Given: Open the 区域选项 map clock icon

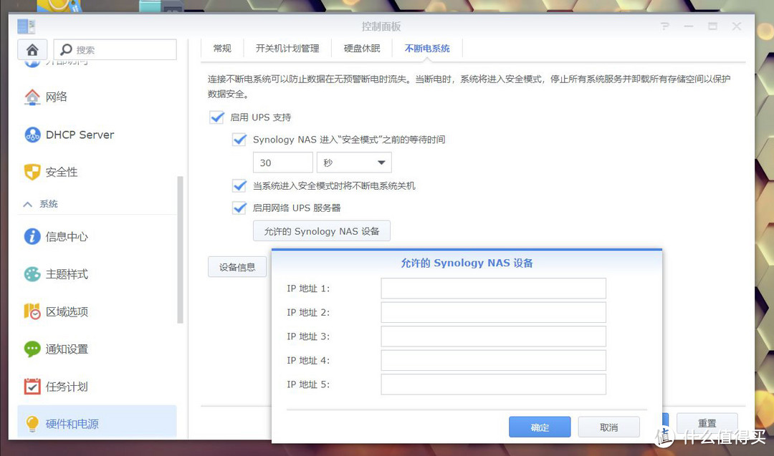Looking at the screenshot, I should (32, 311).
